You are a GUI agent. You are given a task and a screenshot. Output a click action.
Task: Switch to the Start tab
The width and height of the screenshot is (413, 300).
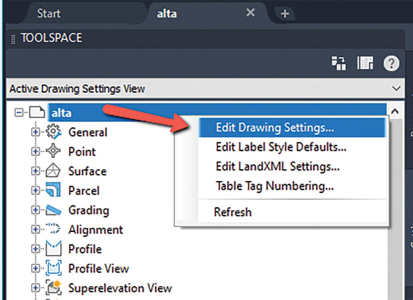coord(49,13)
